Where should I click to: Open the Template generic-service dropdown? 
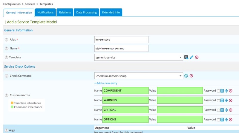(x=180, y=57)
